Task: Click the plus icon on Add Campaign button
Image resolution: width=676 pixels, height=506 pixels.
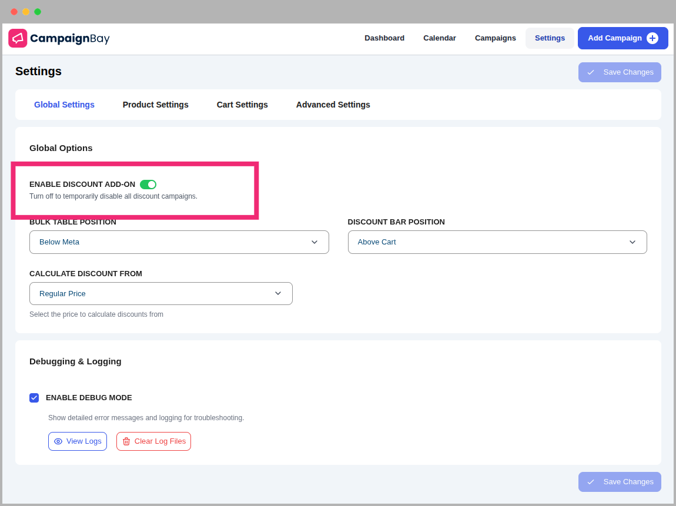Action: pos(652,38)
